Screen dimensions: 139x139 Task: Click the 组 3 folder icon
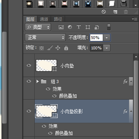44,81
